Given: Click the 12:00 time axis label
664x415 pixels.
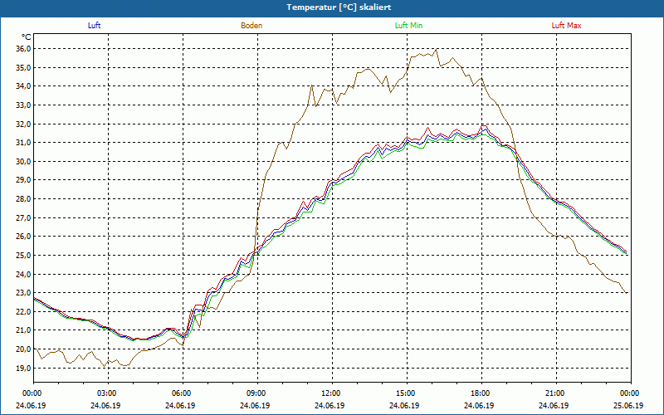Looking at the screenshot, I should (x=330, y=393).
